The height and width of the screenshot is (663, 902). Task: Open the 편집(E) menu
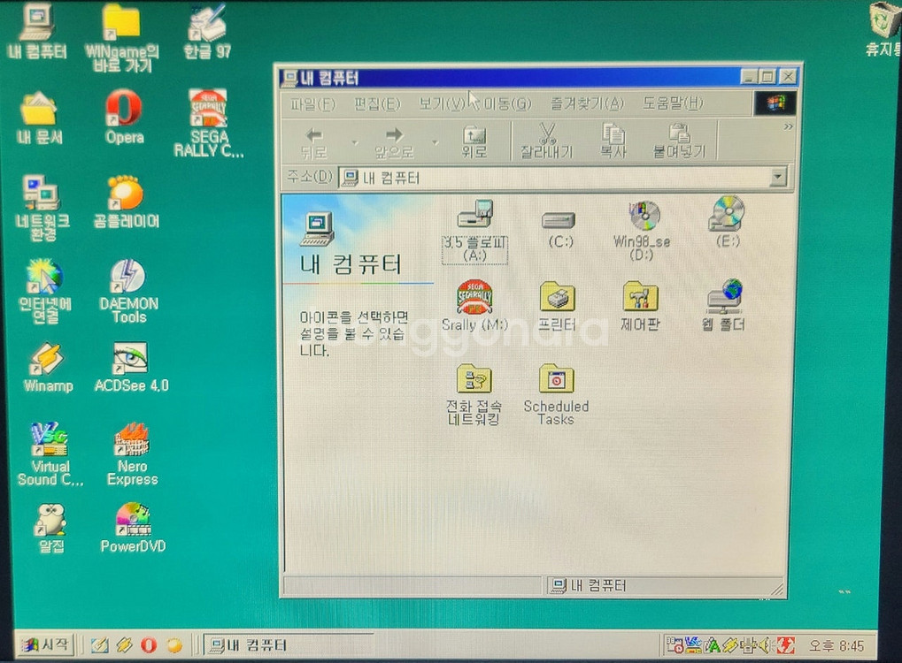[x=377, y=104]
